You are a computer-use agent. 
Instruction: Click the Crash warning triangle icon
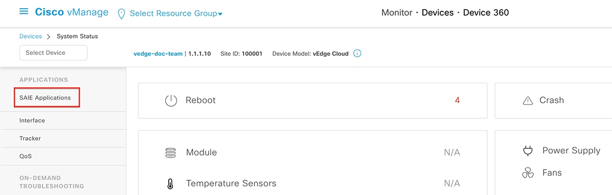coord(528,101)
